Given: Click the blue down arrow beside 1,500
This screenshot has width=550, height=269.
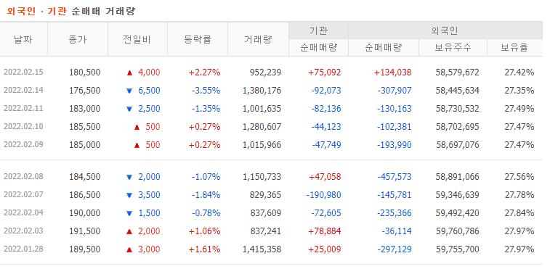Looking at the screenshot, I should pyautogui.click(x=129, y=214).
